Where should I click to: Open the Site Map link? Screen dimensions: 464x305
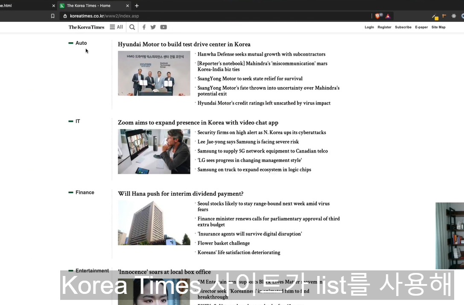(x=438, y=27)
